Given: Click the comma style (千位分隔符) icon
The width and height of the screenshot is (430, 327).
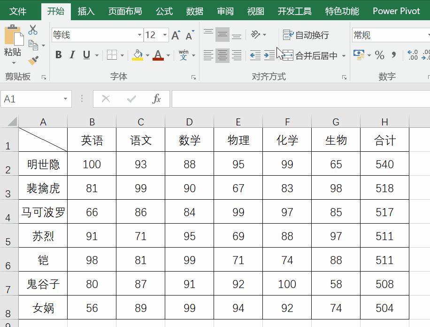Looking at the screenshot, I should point(395,55).
